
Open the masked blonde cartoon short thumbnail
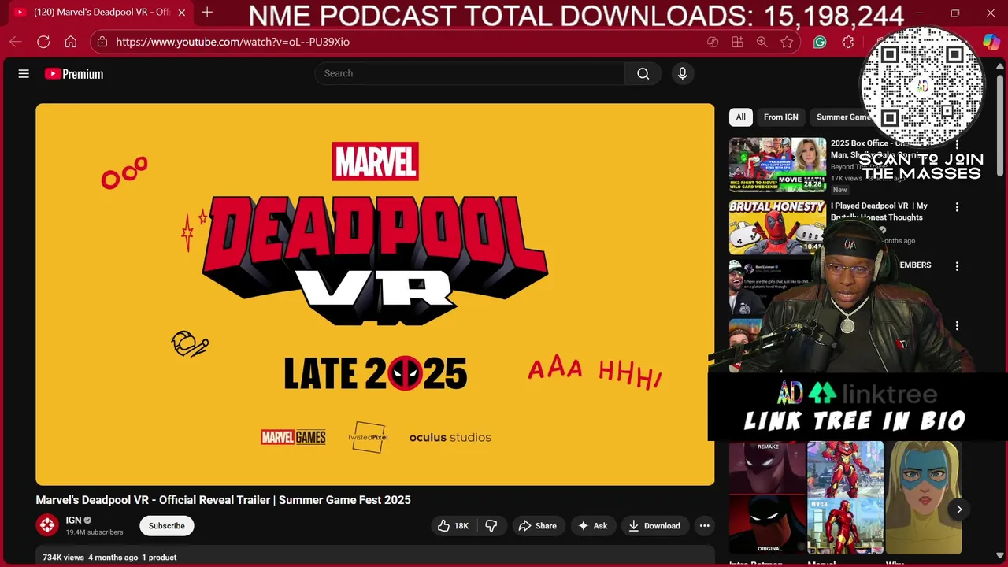[923, 498]
